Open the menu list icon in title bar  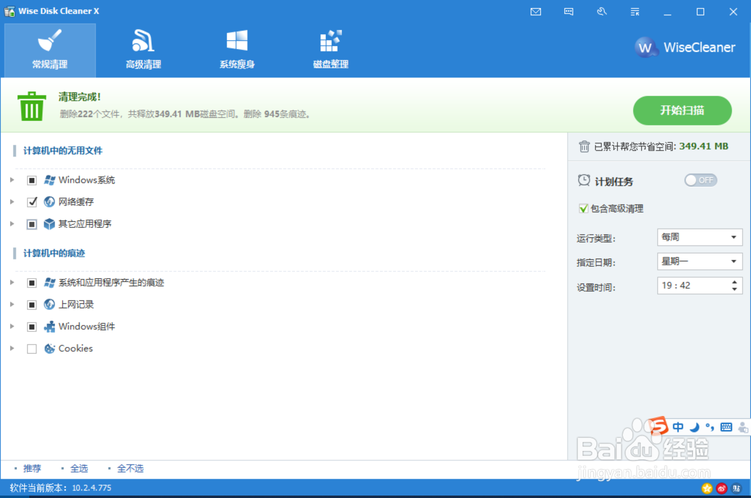pyautogui.click(x=635, y=12)
